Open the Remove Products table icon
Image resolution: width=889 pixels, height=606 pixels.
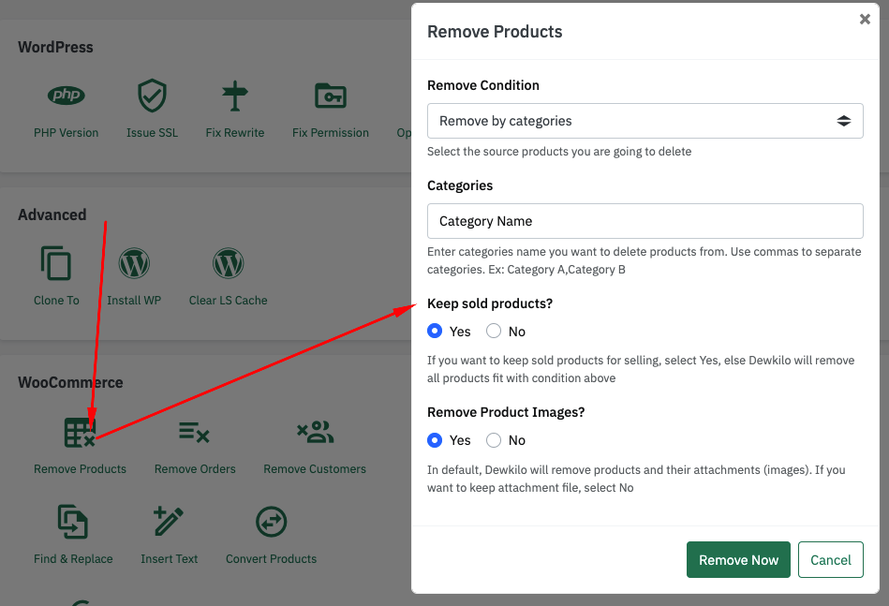click(80, 433)
